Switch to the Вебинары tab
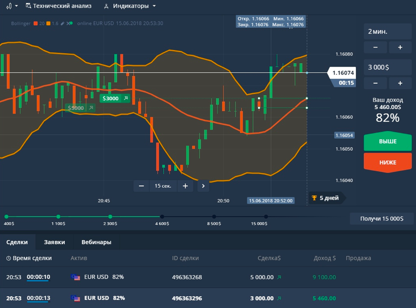Screen dimensions: 416x308 (96, 242)
